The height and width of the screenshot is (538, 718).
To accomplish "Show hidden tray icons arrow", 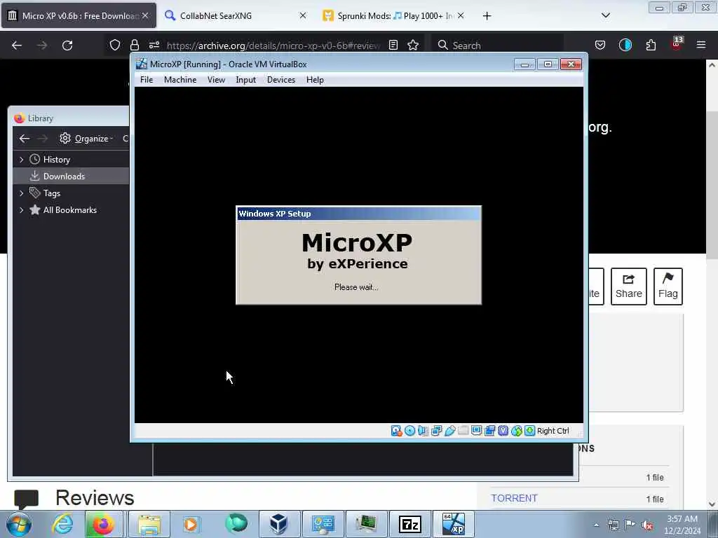I will pos(596,525).
